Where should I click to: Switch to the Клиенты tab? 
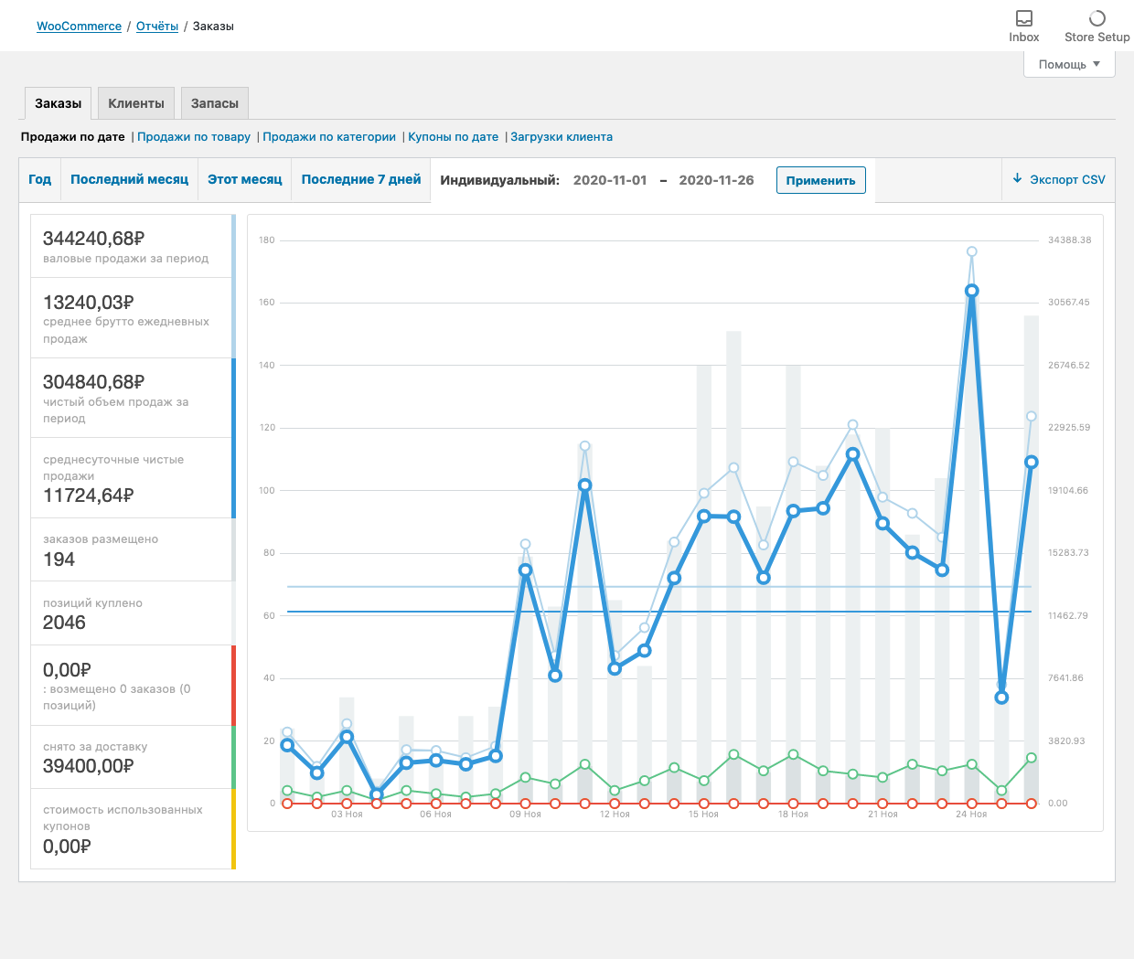136,103
